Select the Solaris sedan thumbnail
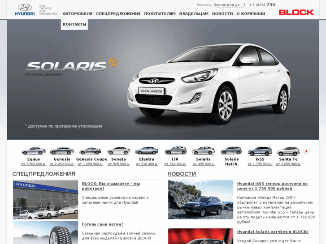Image resolution: width=326 pixels, height=244 pixels. pyautogui.click(x=203, y=151)
